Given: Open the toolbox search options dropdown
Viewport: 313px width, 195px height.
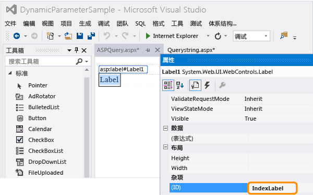Looking at the screenshot, I should [x=87, y=61].
